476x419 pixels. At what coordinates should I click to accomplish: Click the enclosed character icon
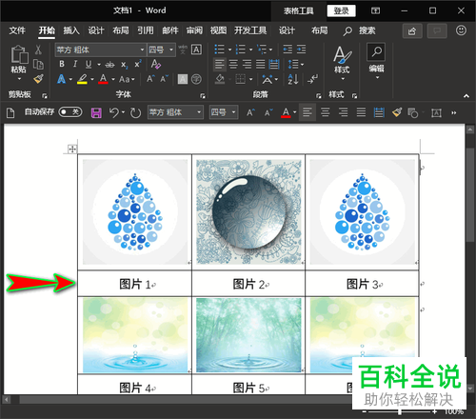tap(196, 79)
